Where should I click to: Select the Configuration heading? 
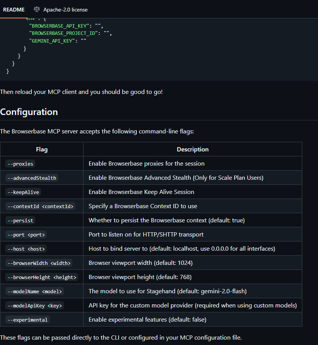pyautogui.click(x=29, y=112)
